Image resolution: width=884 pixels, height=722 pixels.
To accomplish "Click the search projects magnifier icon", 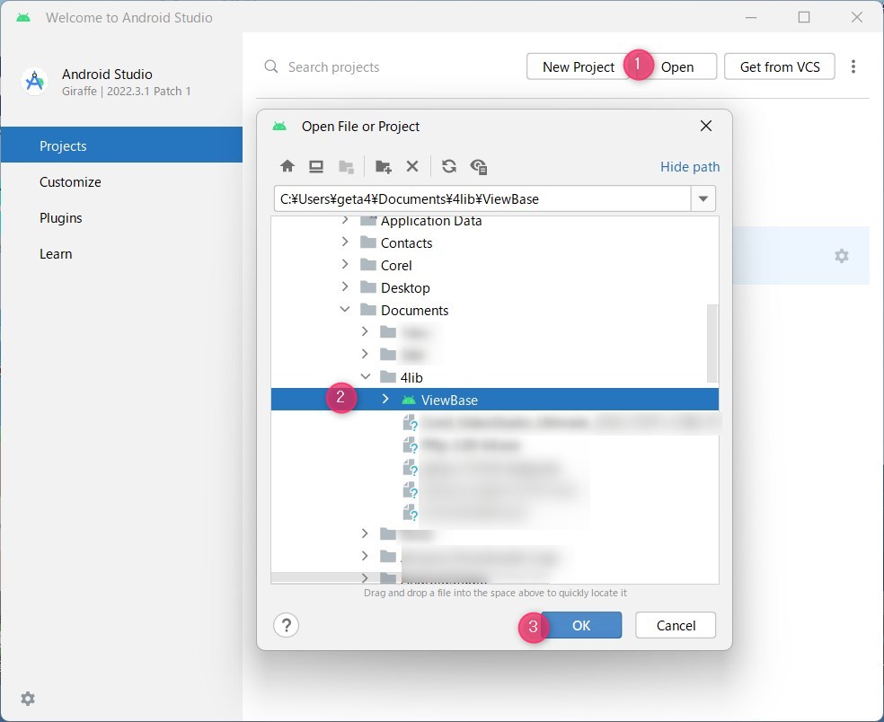I will pos(271,66).
